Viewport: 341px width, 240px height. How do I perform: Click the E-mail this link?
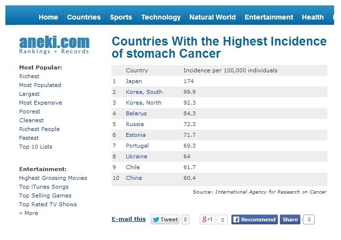coord(129,219)
